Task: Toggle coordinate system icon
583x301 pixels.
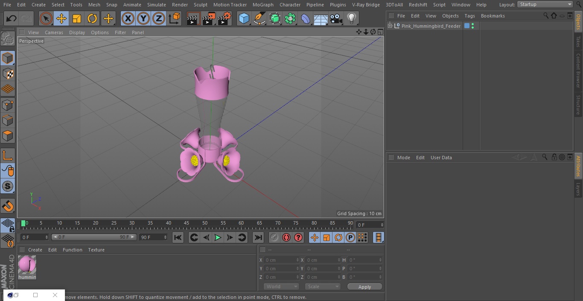Action: pyautogui.click(x=175, y=18)
